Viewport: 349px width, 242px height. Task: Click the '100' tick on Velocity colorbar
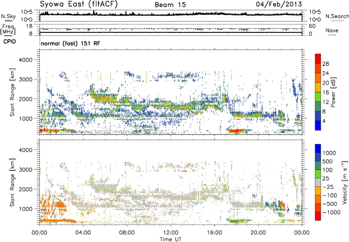(x=328, y=170)
